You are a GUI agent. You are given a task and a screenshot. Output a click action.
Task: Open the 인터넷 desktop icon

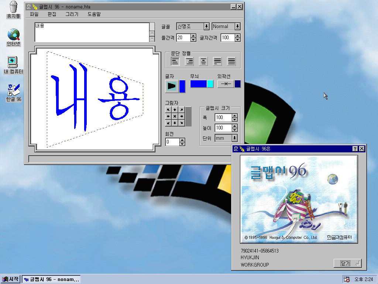coord(14,37)
